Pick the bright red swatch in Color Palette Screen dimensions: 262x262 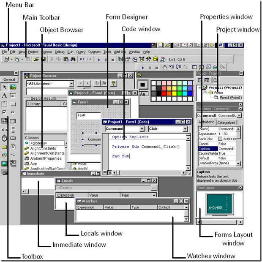click(164, 93)
